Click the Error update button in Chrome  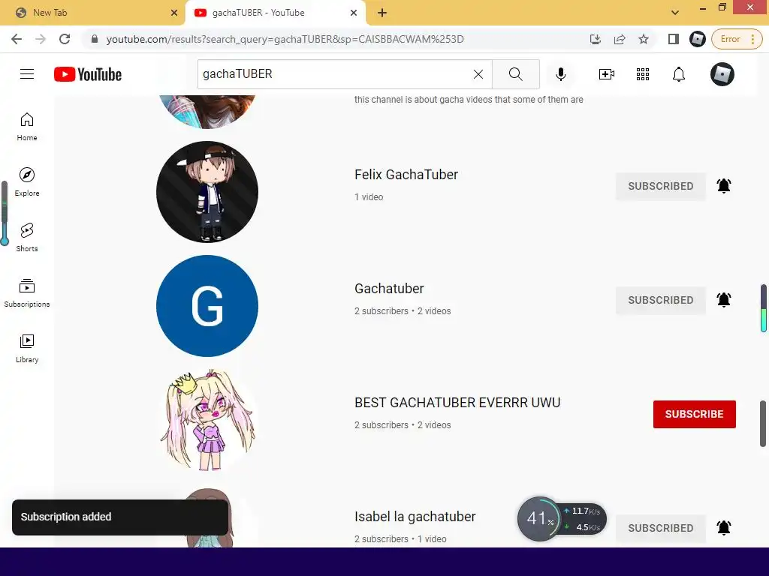(737, 39)
